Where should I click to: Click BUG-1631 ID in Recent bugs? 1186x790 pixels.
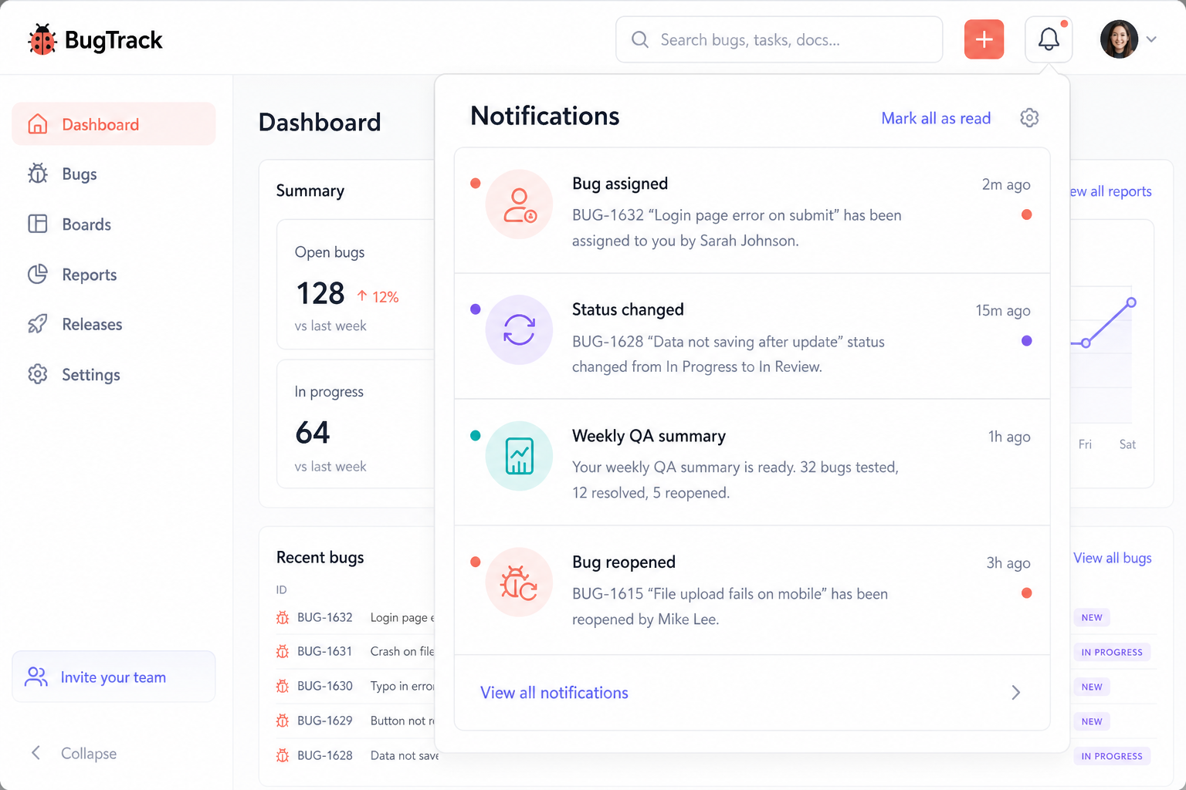click(324, 651)
